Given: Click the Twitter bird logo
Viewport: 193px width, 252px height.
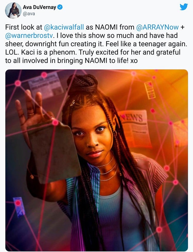Looking at the screenshot, I should (184, 7).
